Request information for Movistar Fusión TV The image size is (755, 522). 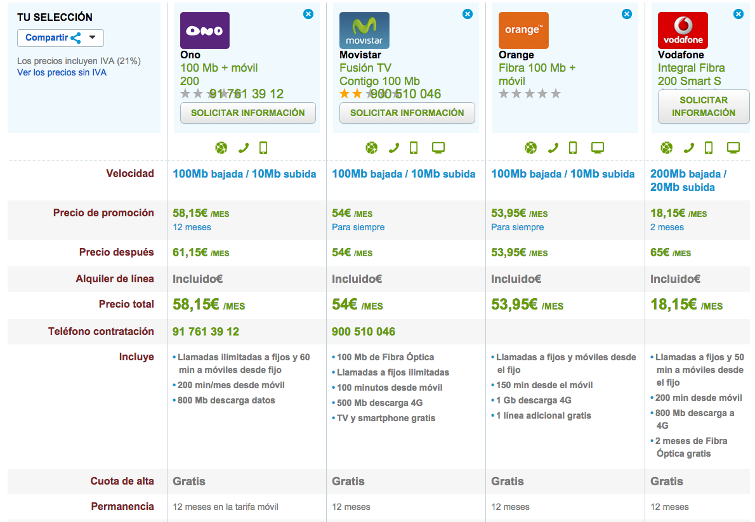point(407,113)
